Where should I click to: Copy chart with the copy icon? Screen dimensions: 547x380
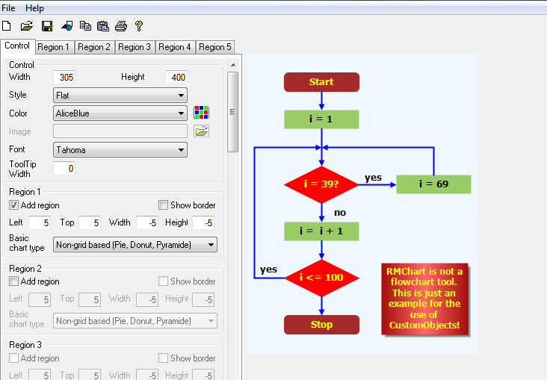[x=85, y=26]
